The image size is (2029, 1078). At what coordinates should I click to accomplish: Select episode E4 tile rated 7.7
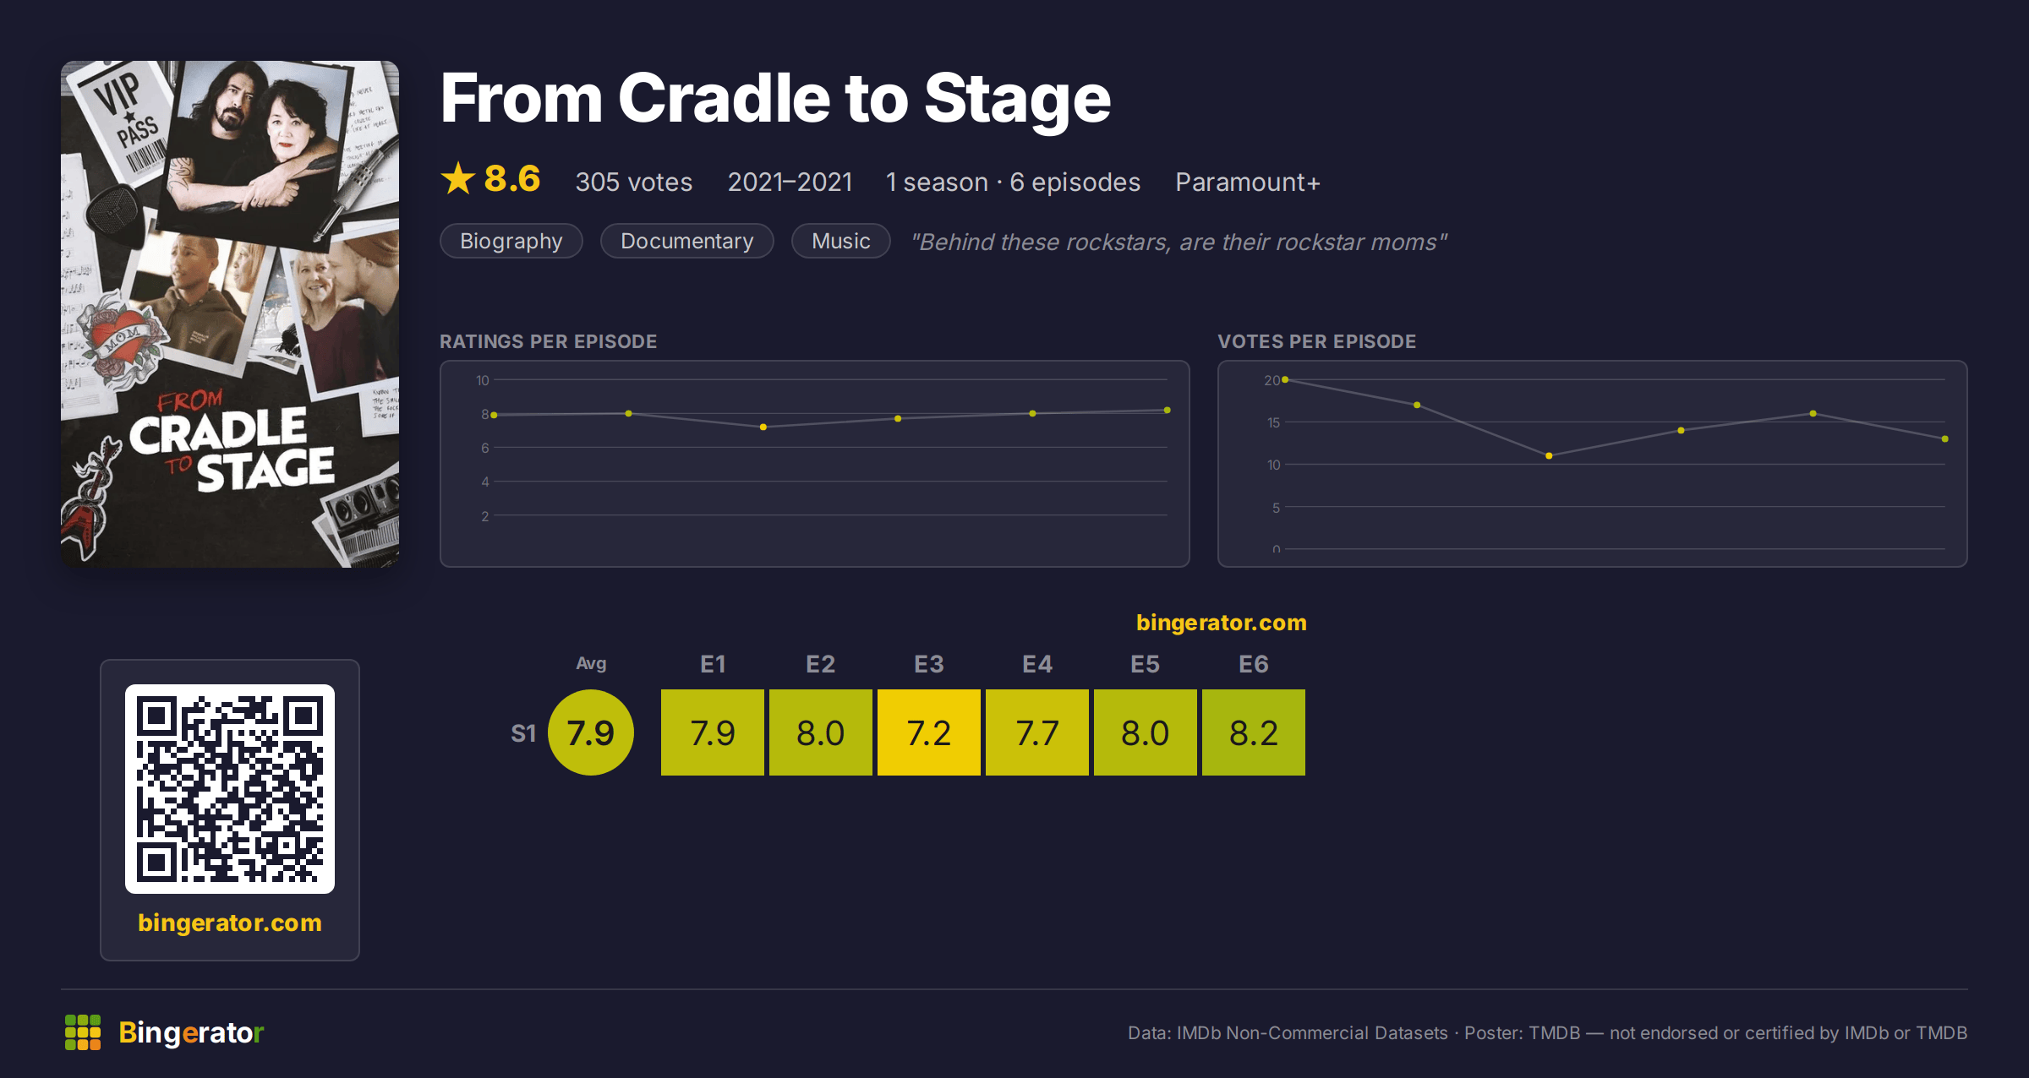coord(1037,732)
